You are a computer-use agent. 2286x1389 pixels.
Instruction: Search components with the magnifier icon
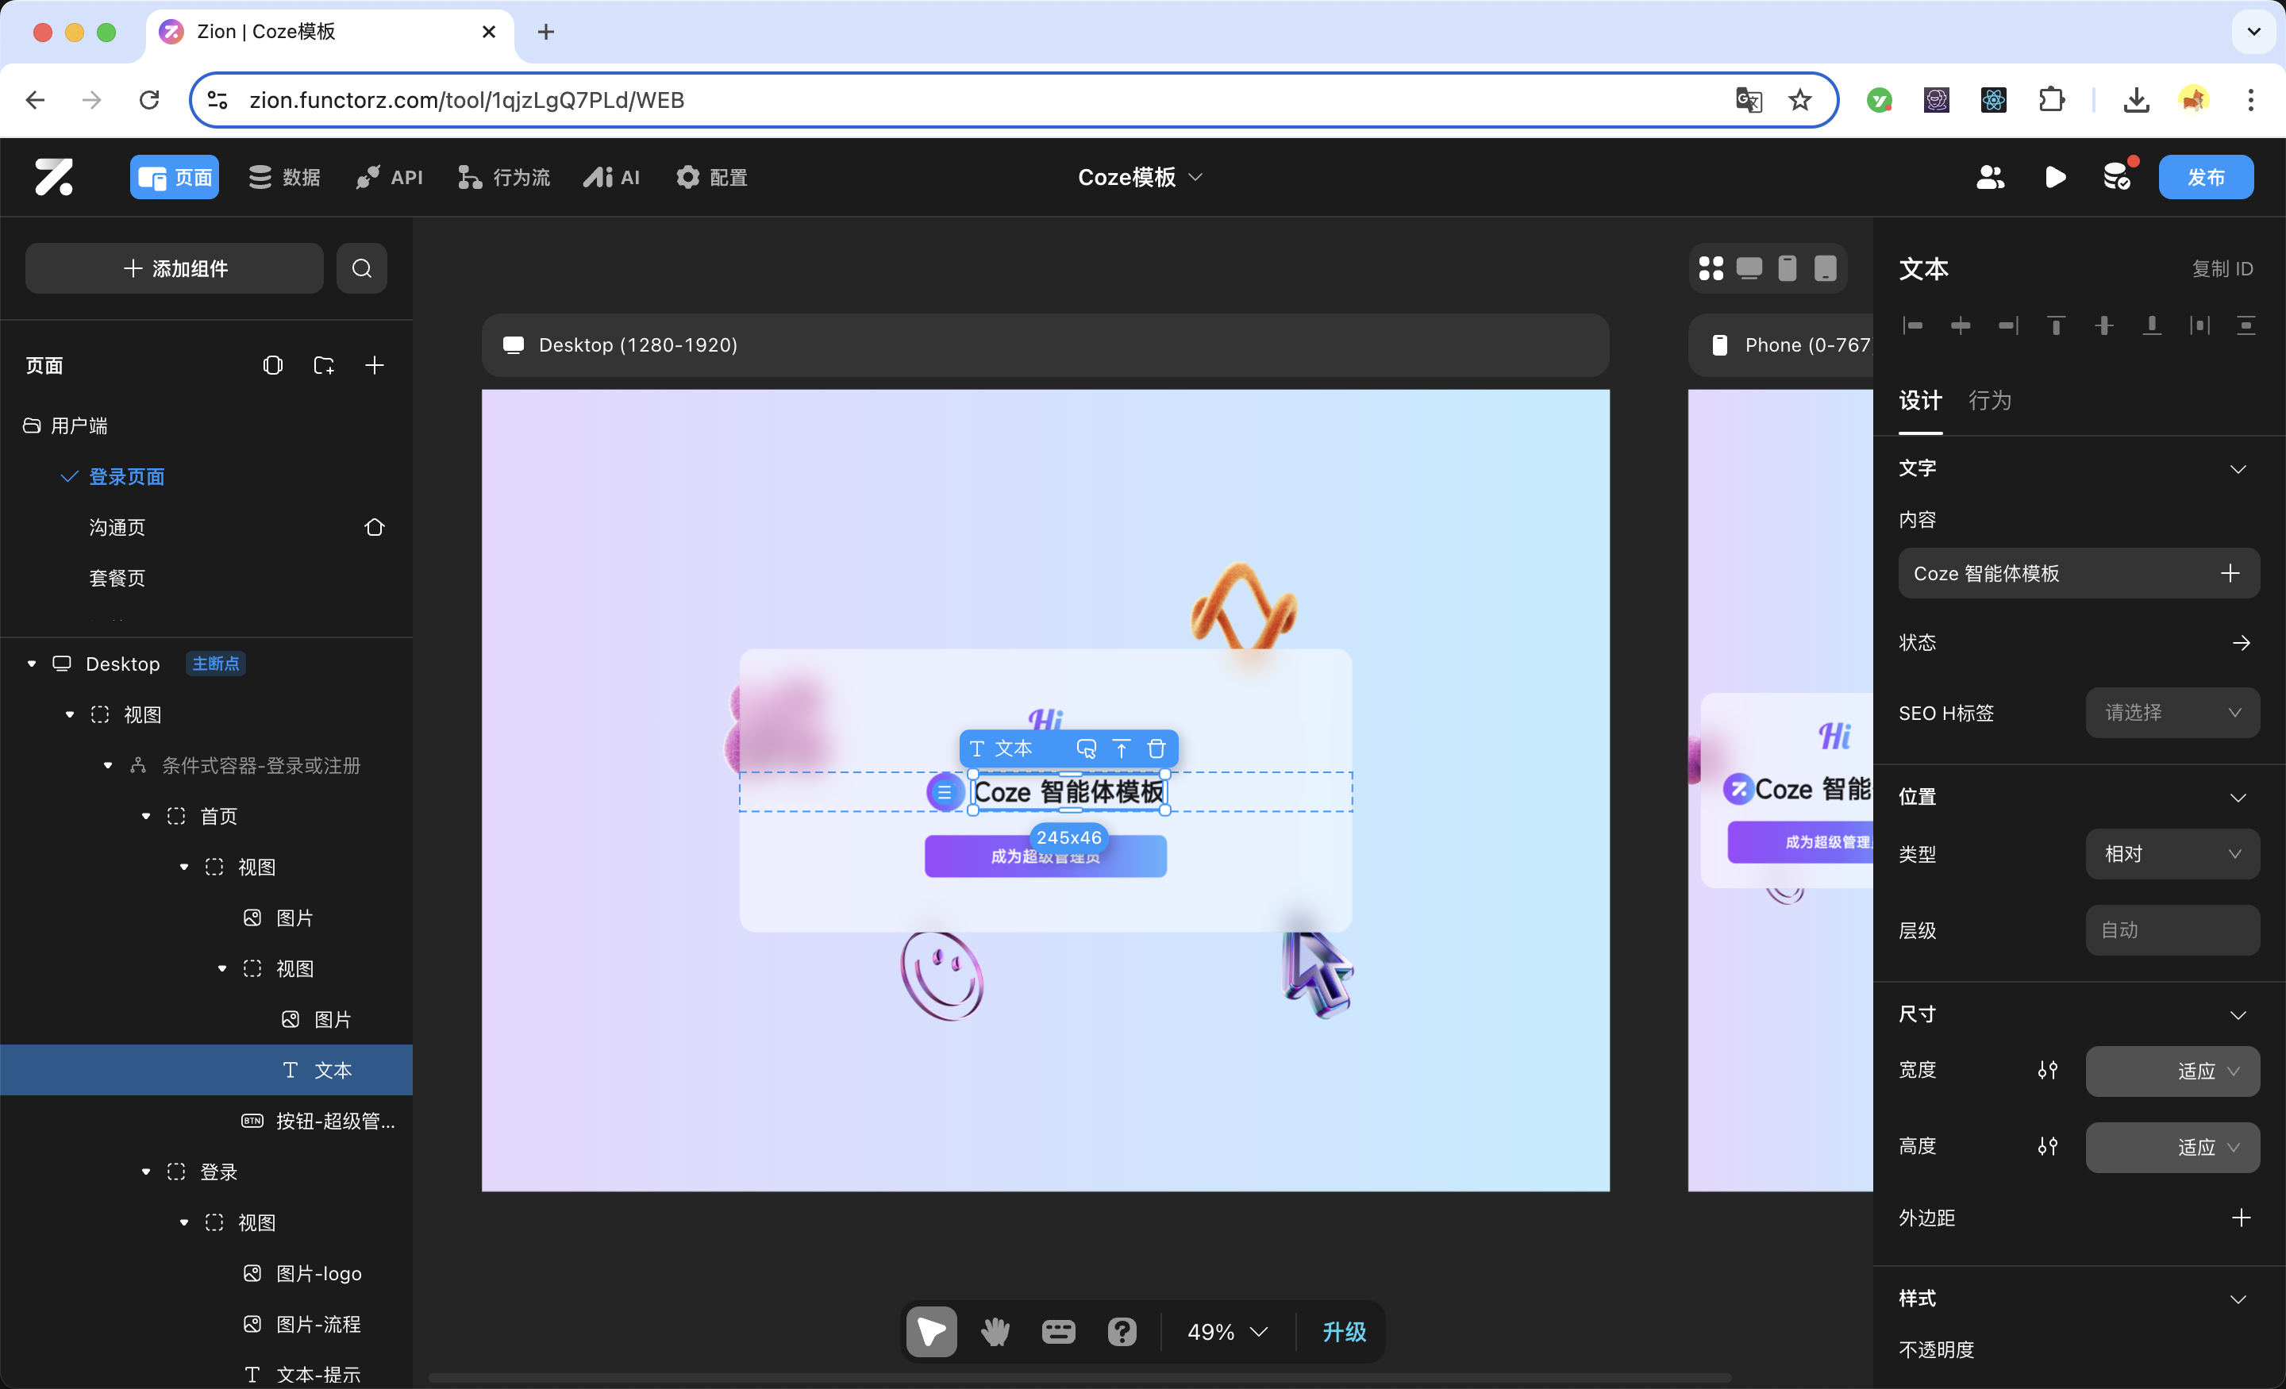(362, 268)
